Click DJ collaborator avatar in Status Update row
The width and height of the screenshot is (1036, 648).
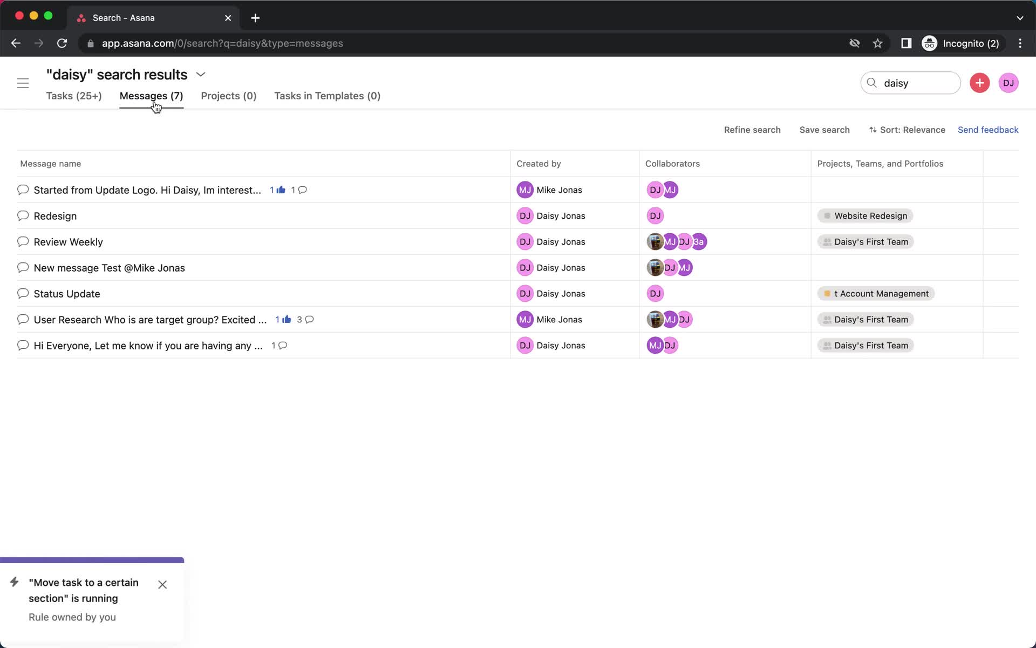click(655, 293)
